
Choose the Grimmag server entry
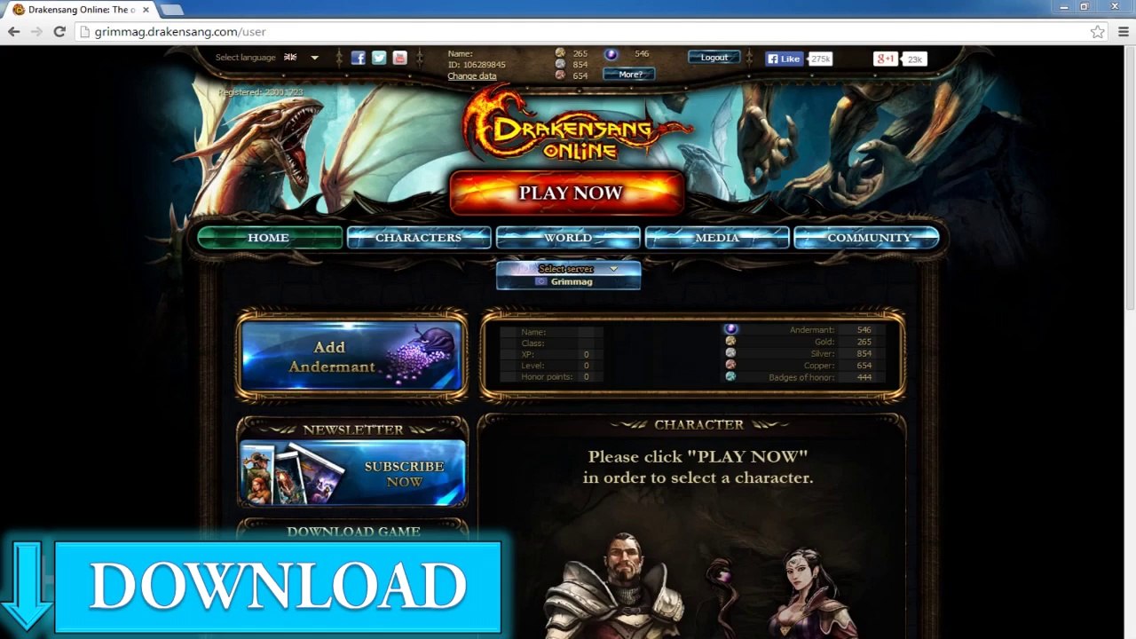(568, 281)
